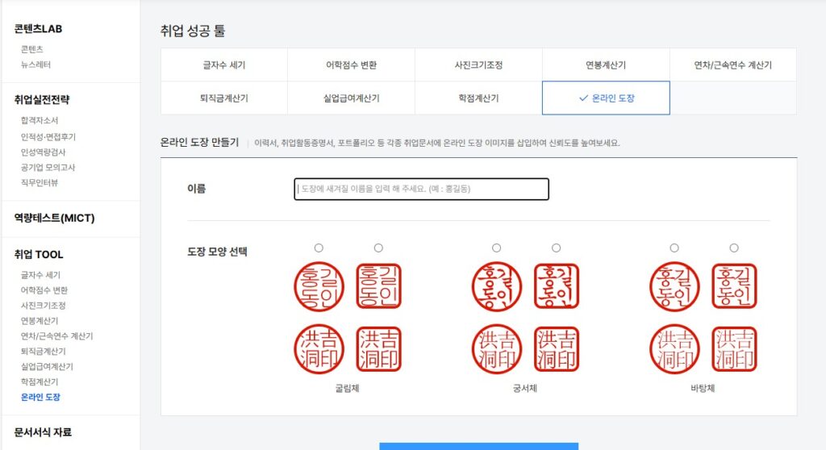Open 어학점수 변환 in sidebar list
Viewport: 826px width, 450px height.
coord(44,290)
